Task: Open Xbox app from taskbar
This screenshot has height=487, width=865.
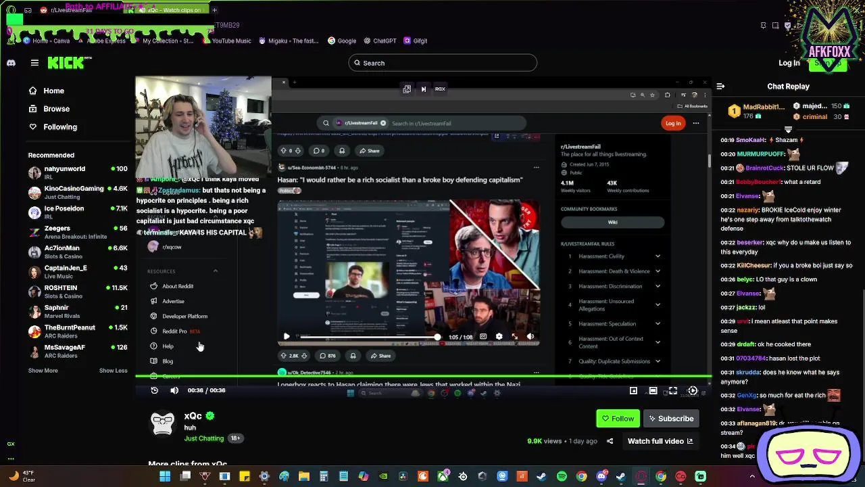Action: [x=443, y=476]
